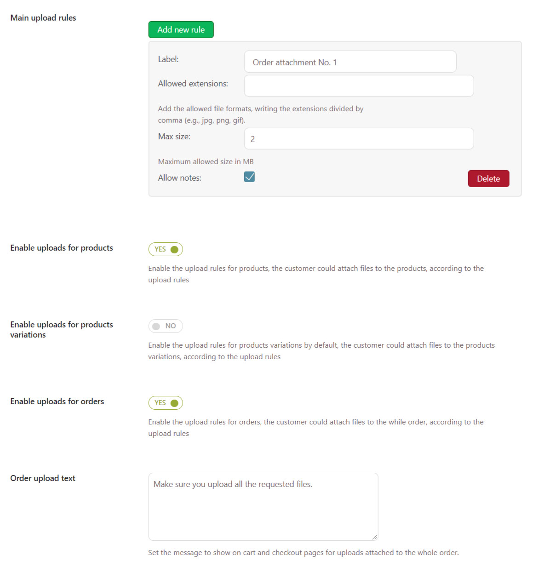Click the Maximum allowed size in MB hint
This screenshot has width=550, height=573.
pyautogui.click(x=206, y=161)
